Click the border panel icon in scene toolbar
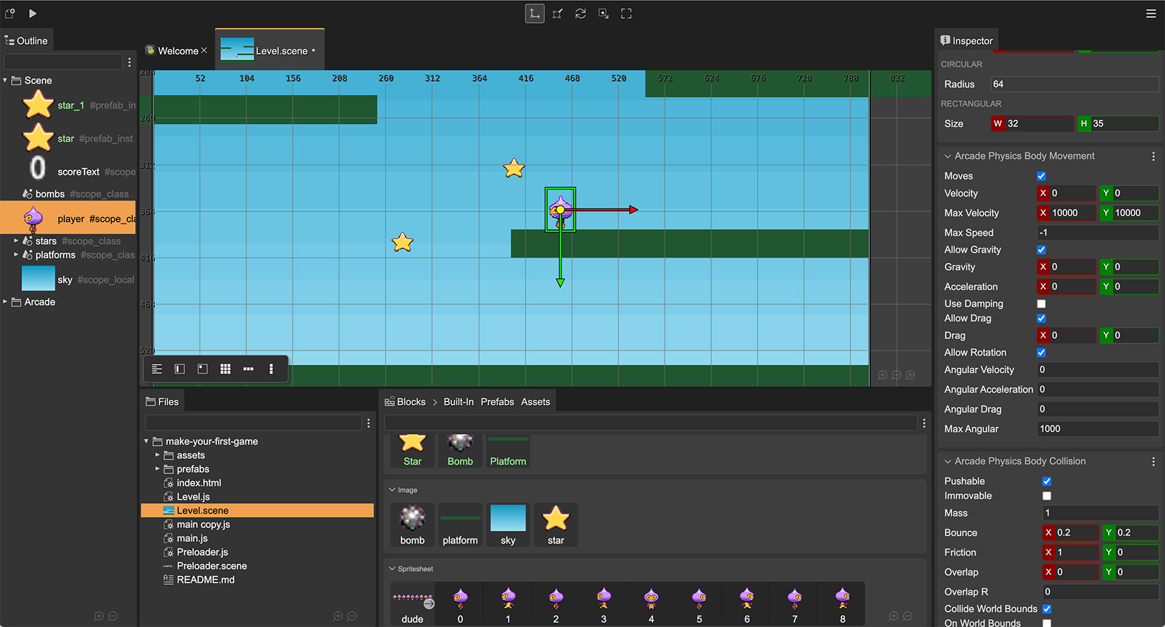The width and height of the screenshot is (1165, 627). (179, 369)
